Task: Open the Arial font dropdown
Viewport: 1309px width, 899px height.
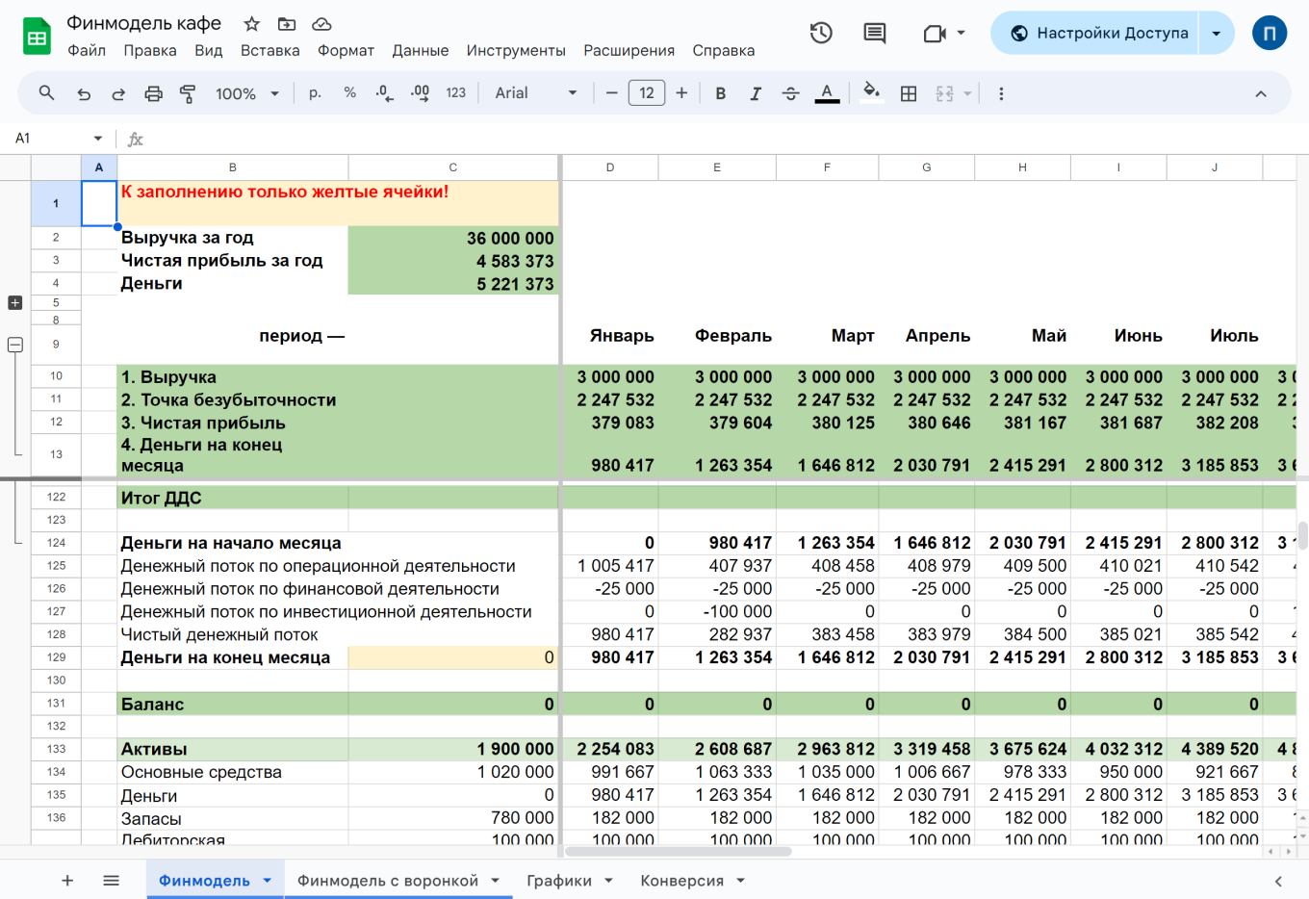Action: click(x=536, y=93)
